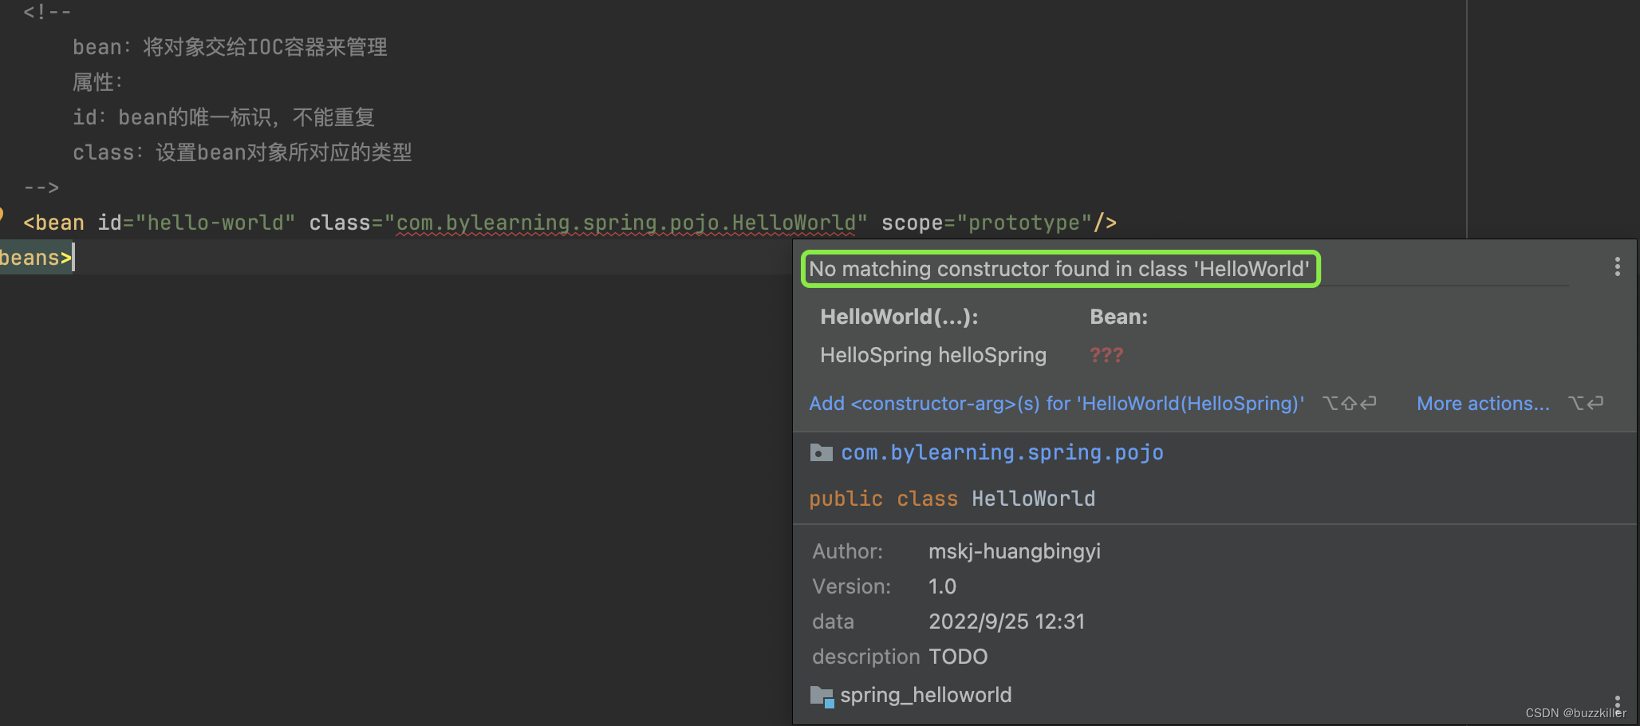1640x726 pixels.
Task: Click the Bean: column header in popup
Action: 1118,317
